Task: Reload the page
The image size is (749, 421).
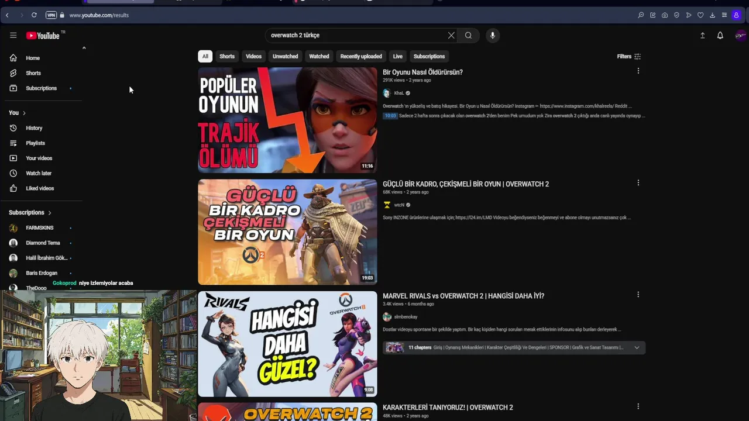Action: 34,15
